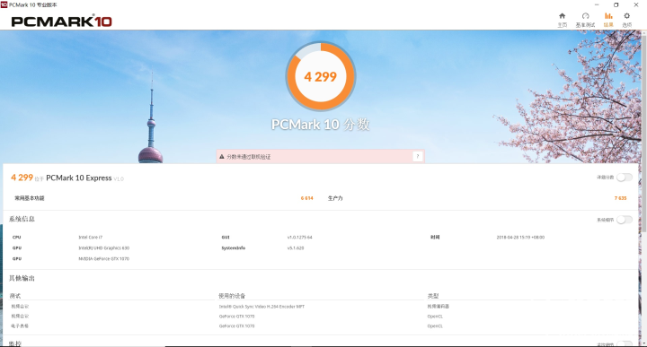Viewport: 647px width, 347px height.
Task: Click the 生产力 label
Action: click(x=335, y=198)
